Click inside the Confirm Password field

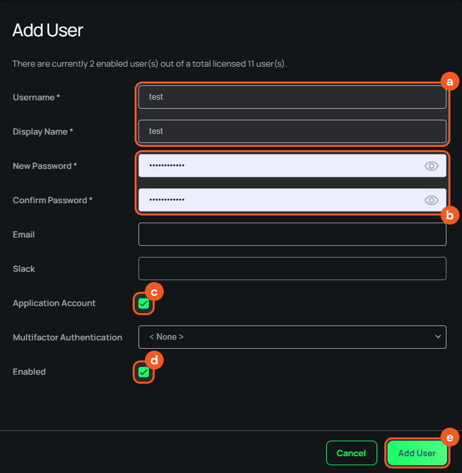(x=278, y=200)
